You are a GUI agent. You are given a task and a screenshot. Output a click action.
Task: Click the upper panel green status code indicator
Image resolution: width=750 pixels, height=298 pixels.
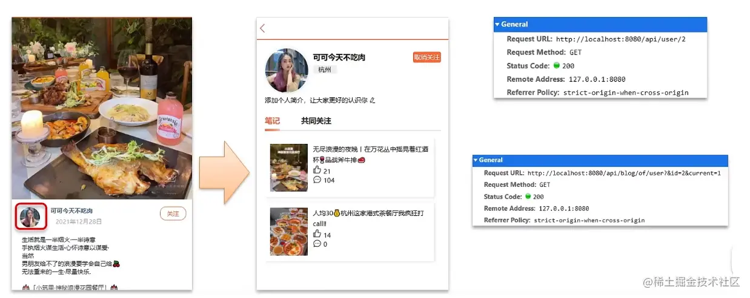click(x=556, y=66)
